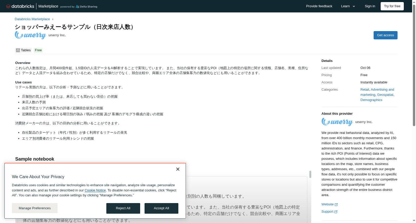Click the Overview heading
The width and height of the screenshot is (416, 223).
pos(23,63)
